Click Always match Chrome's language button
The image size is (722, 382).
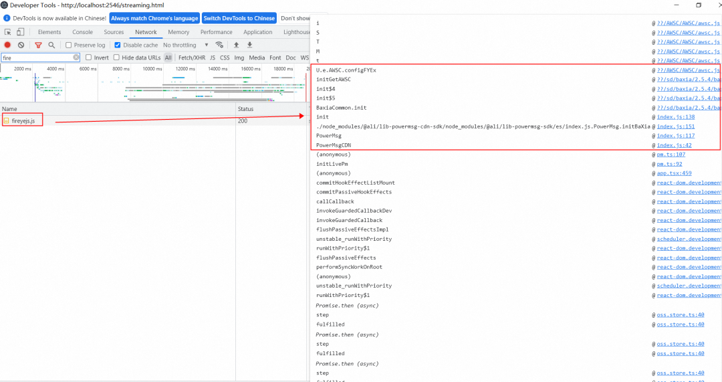154,19
